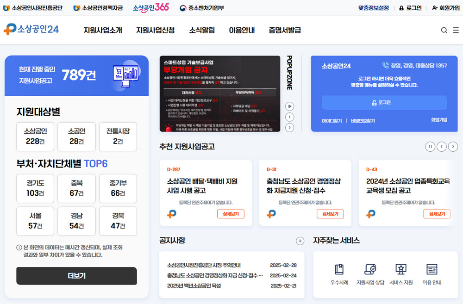The height and width of the screenshot is (304, 463).
Task: Open 증명서발급 menu
Action: (x=285, y=30)
